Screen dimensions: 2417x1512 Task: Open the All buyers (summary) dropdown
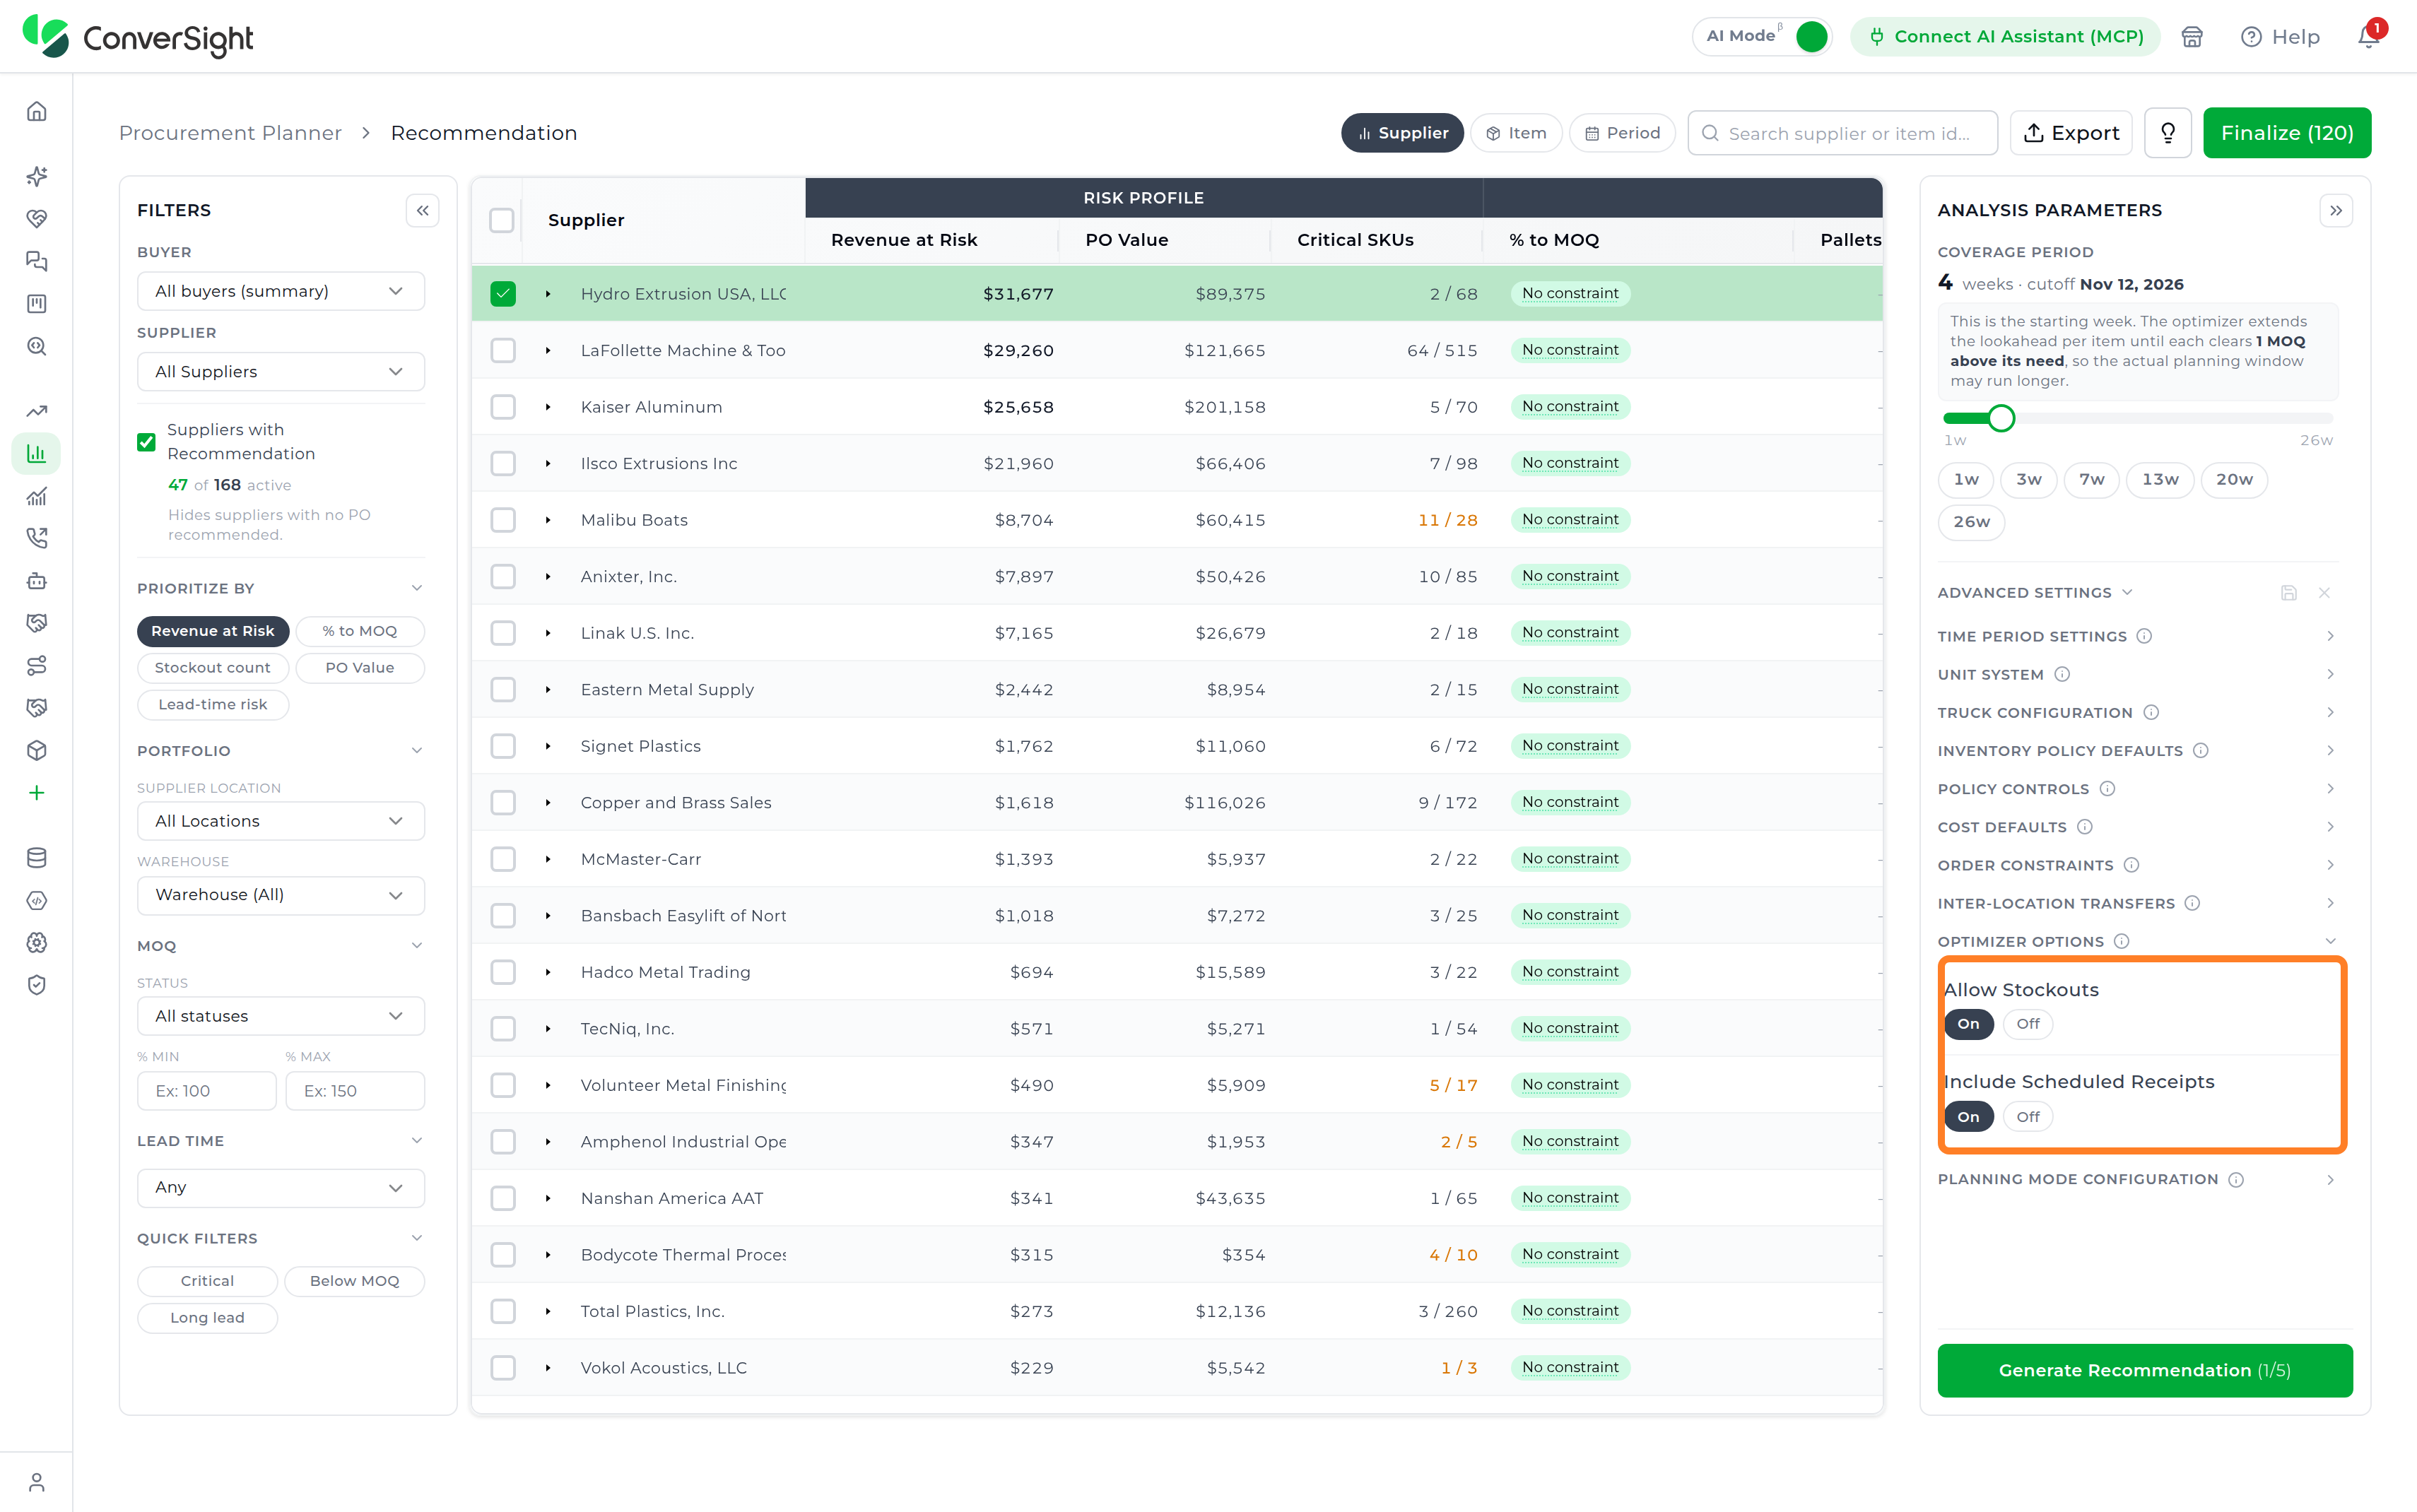281,291
